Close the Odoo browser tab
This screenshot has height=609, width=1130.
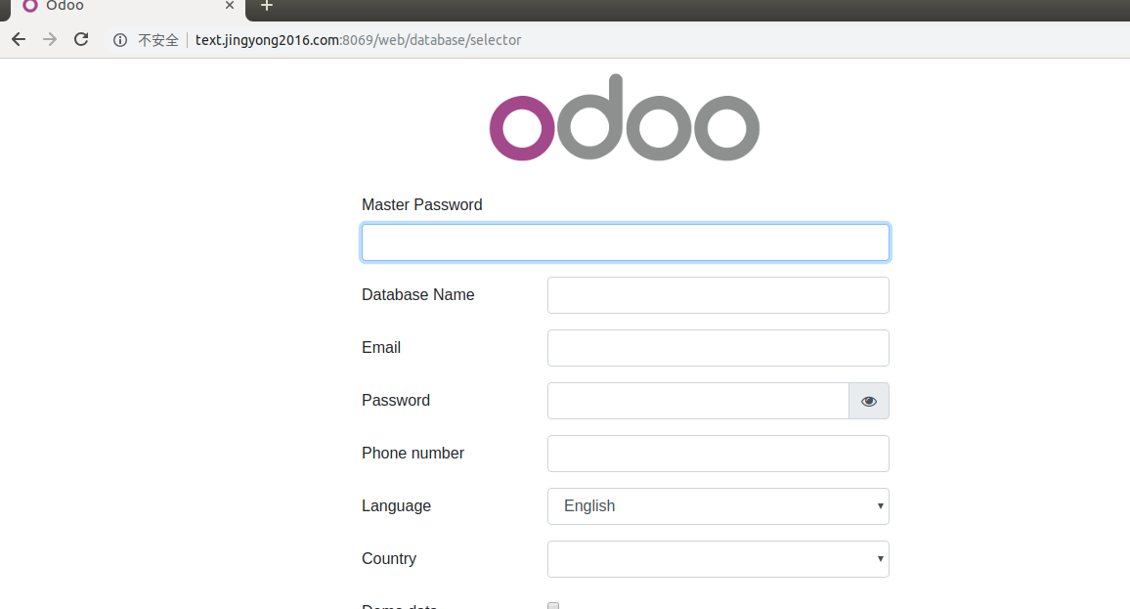coord(229,6)
